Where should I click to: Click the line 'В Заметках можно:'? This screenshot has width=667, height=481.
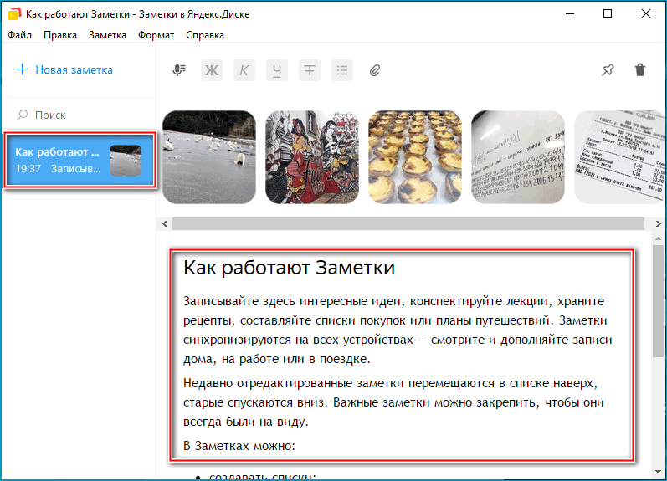239,446
